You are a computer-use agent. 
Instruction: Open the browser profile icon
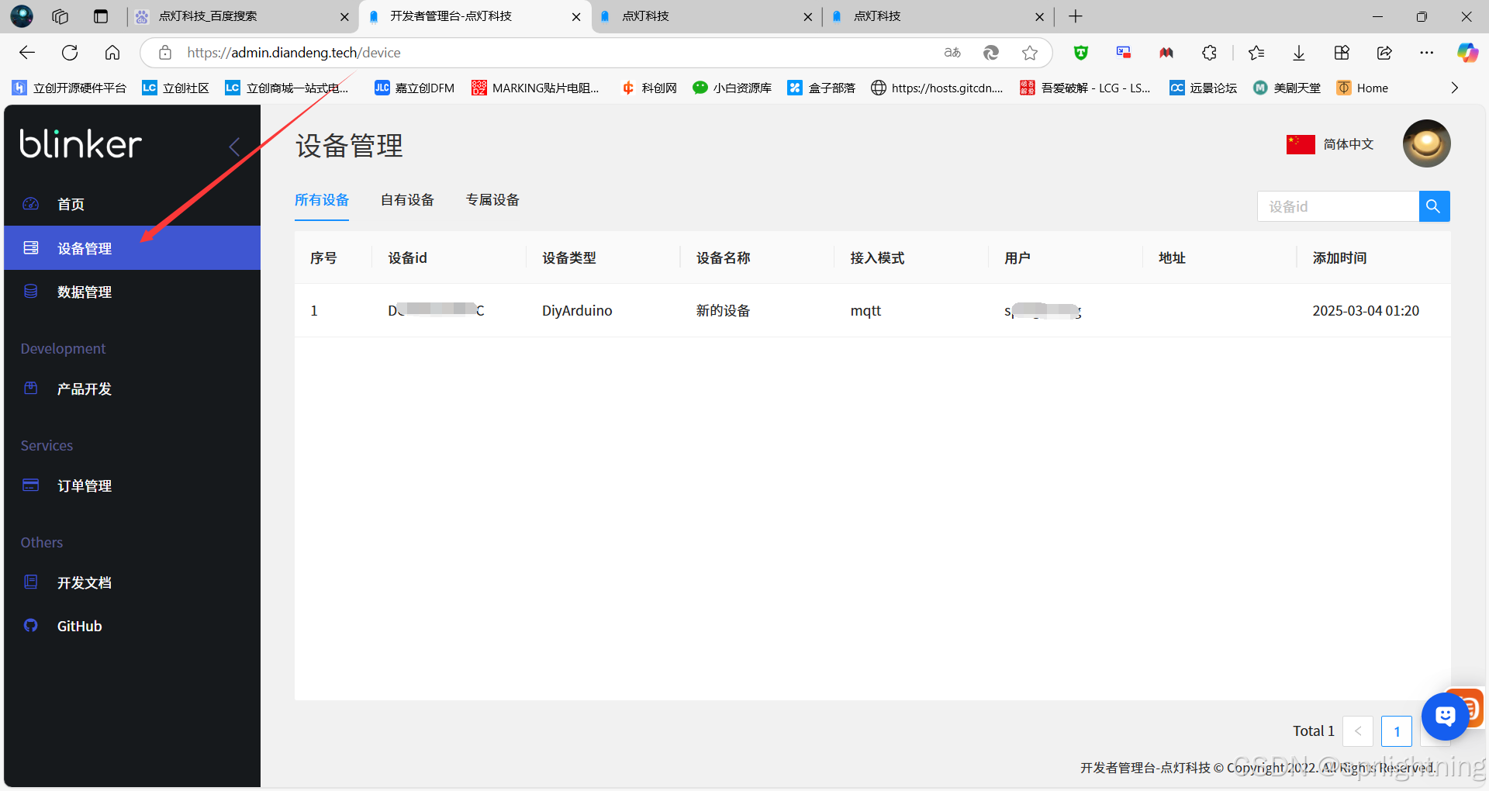(x=22, y=16)
